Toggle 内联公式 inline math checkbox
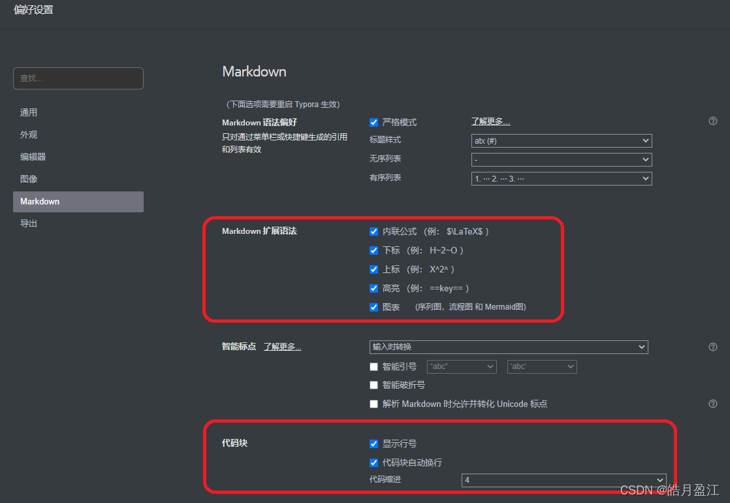This screenshot has height=503, width=730. pyautogui.click(x=373, y=231)
